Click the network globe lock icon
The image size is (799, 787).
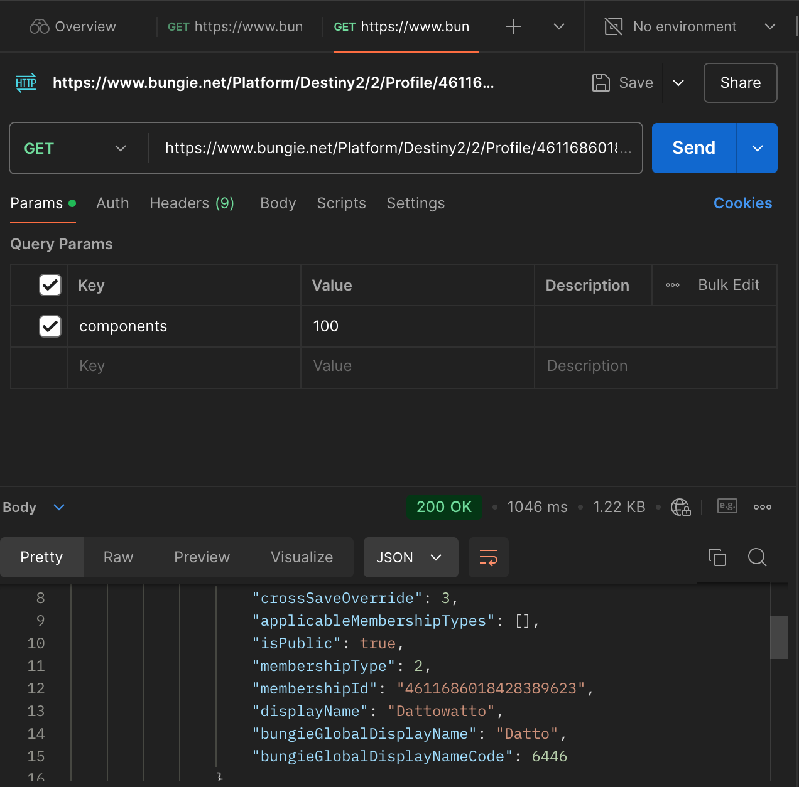(x=681, y=507)
